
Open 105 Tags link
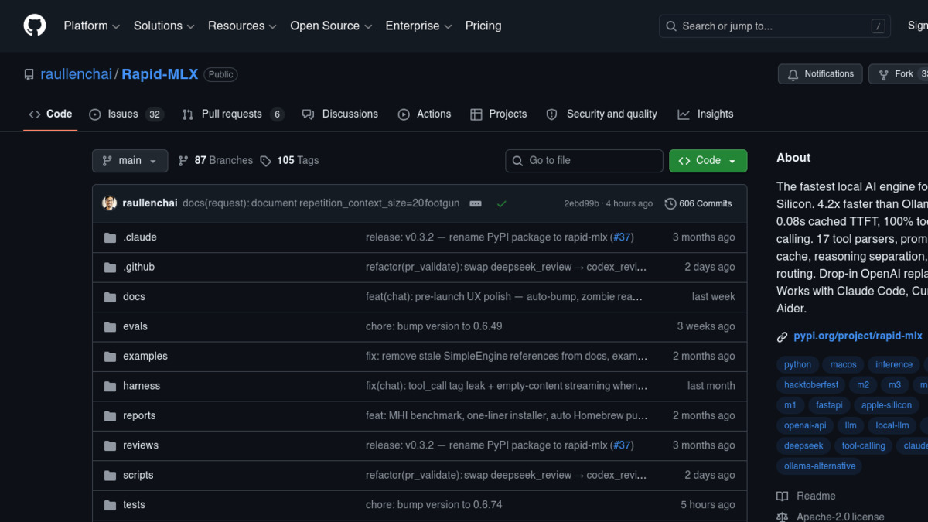[x=289, y=161]
